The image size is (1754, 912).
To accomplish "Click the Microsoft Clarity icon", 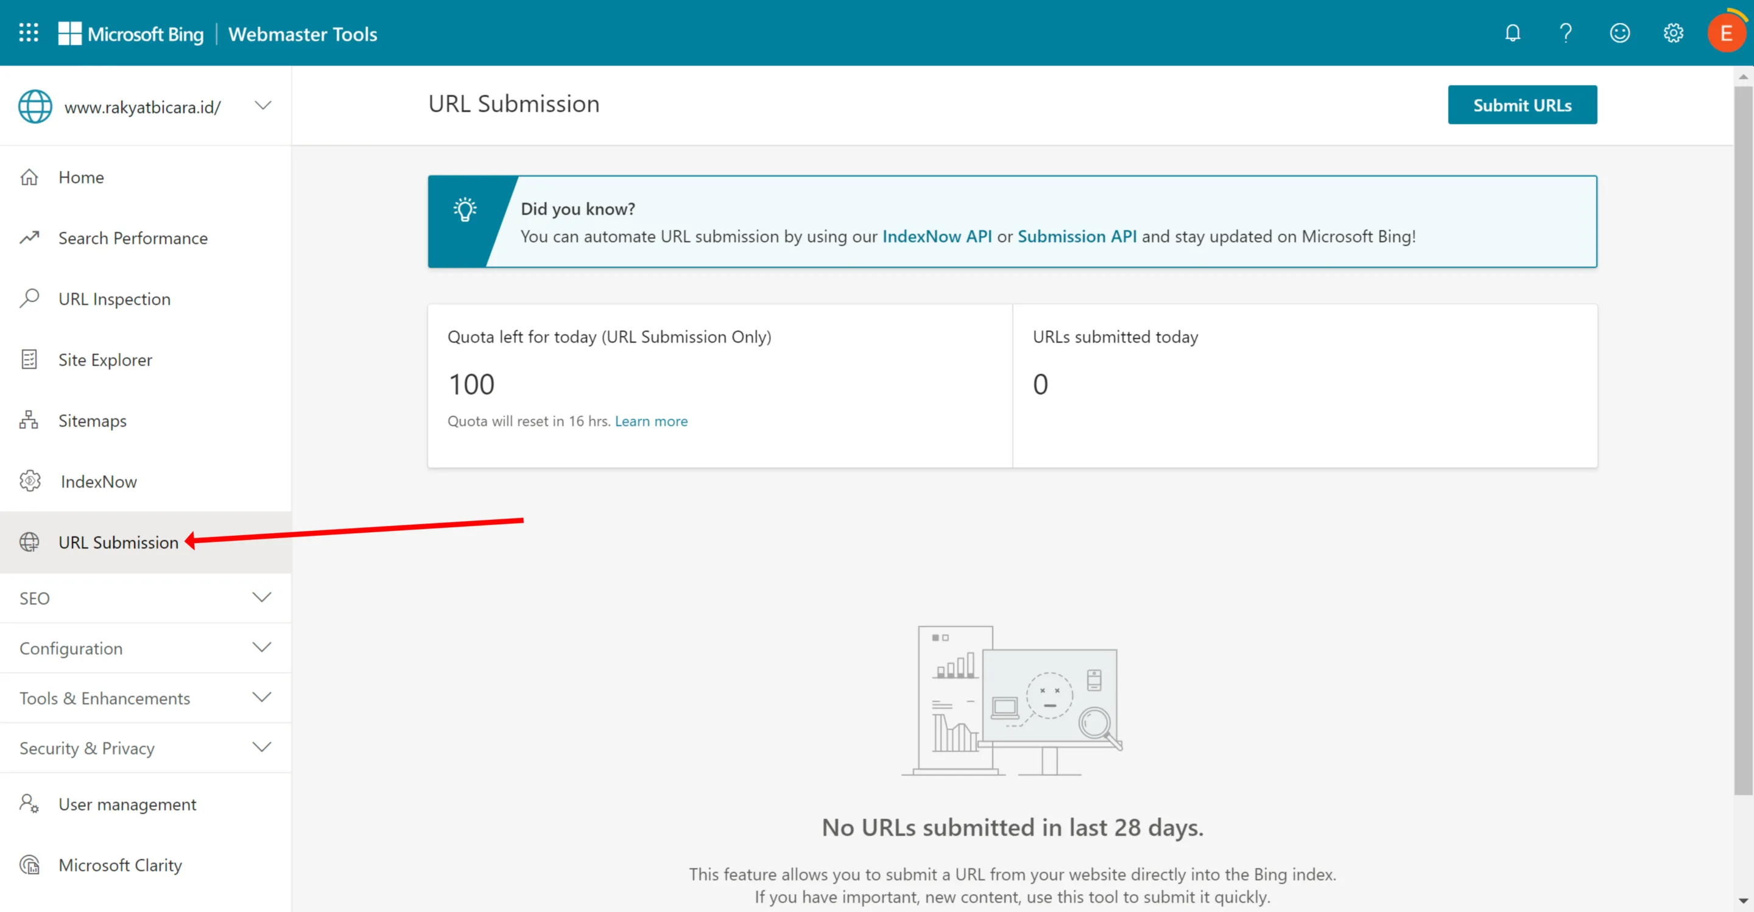I will pyautogui.click(x=29, y=865).
